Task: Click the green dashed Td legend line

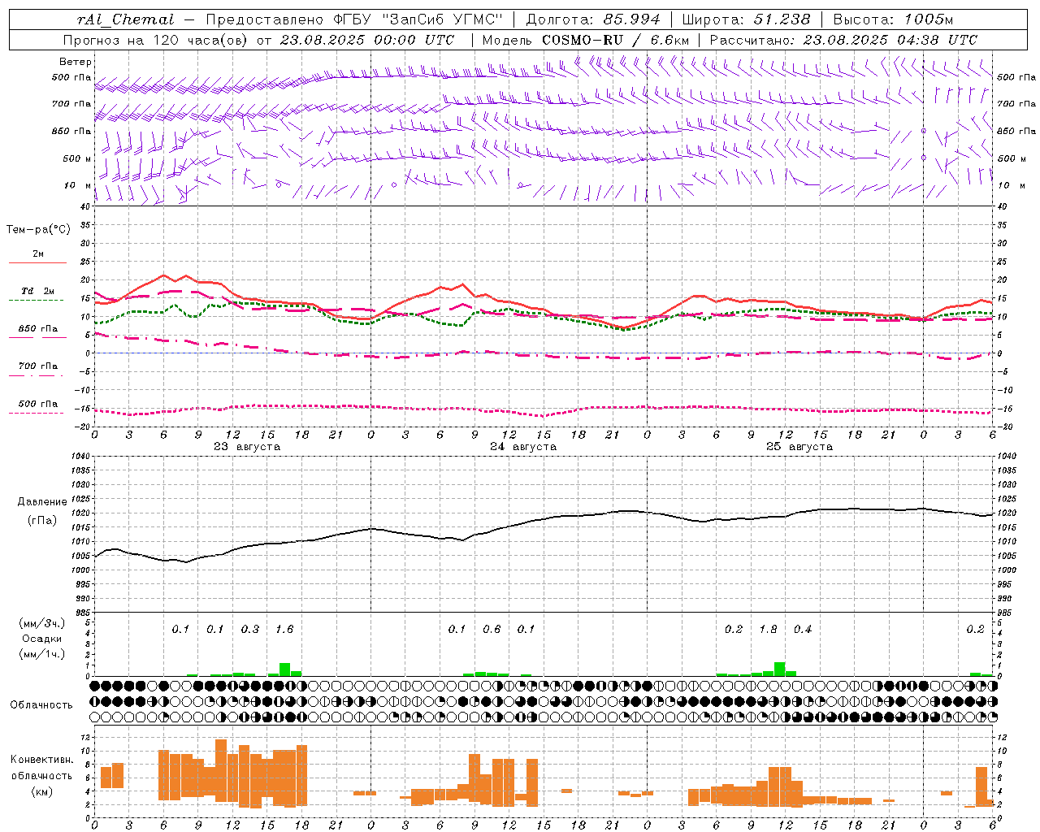Action: (x=36, y=301)
